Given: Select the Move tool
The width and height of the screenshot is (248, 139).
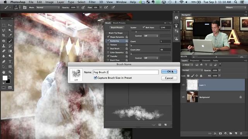Looking at the screenshot, I should pyautogui.click(x=10, y=25).
